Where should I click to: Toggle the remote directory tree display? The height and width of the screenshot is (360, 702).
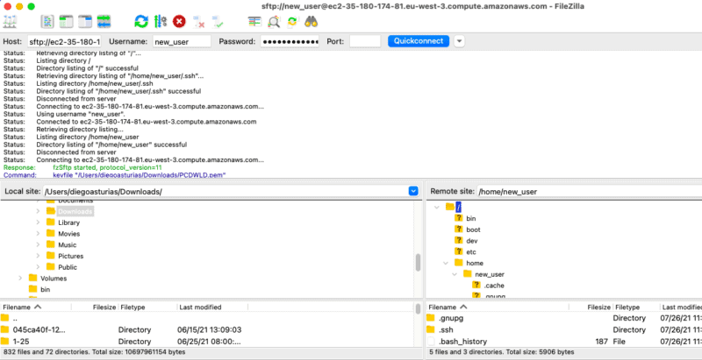[85, 21]
